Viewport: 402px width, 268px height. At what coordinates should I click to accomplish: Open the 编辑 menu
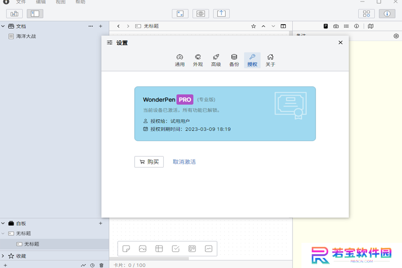[x=41, y=2]
